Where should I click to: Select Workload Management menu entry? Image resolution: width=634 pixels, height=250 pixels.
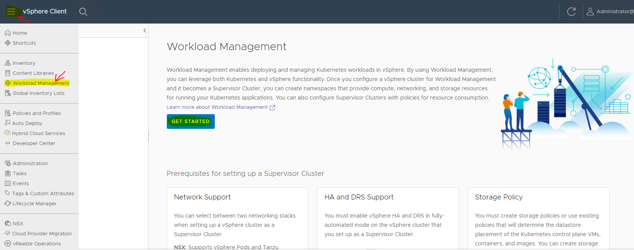point(41,83)
